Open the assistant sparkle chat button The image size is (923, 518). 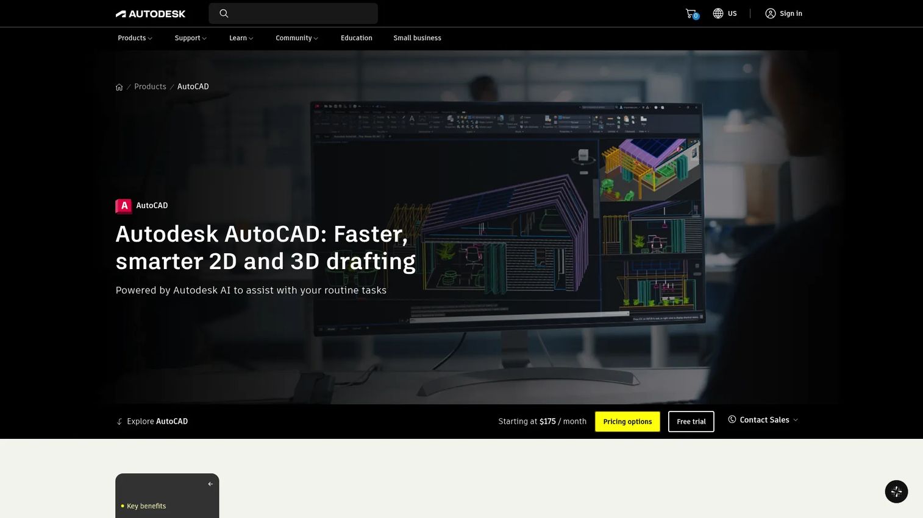[896, 491]
